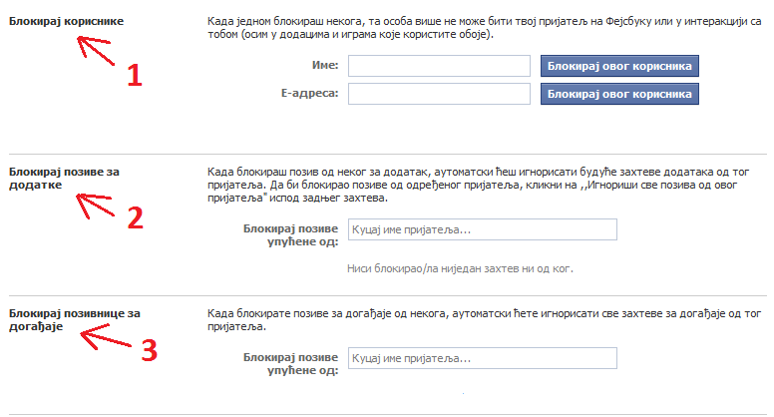Click the Име: field label
Image resolution: width=774 pixels, height=417 pixels.
click(x=325, y=65)
